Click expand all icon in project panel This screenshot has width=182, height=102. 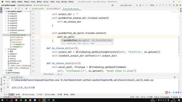(x=19, y=8)
